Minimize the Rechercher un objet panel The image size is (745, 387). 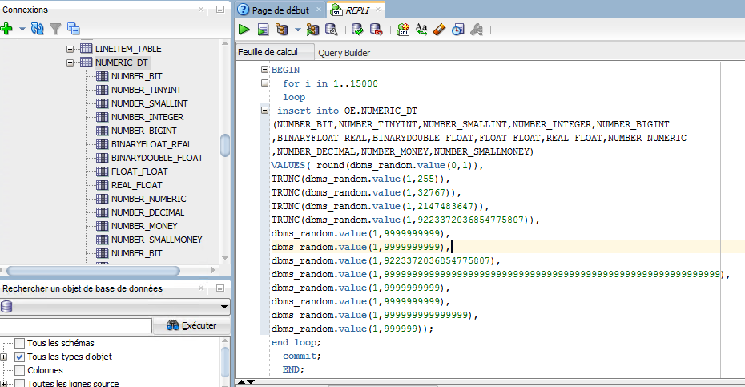pyautogui.click(x=220, y=288)
